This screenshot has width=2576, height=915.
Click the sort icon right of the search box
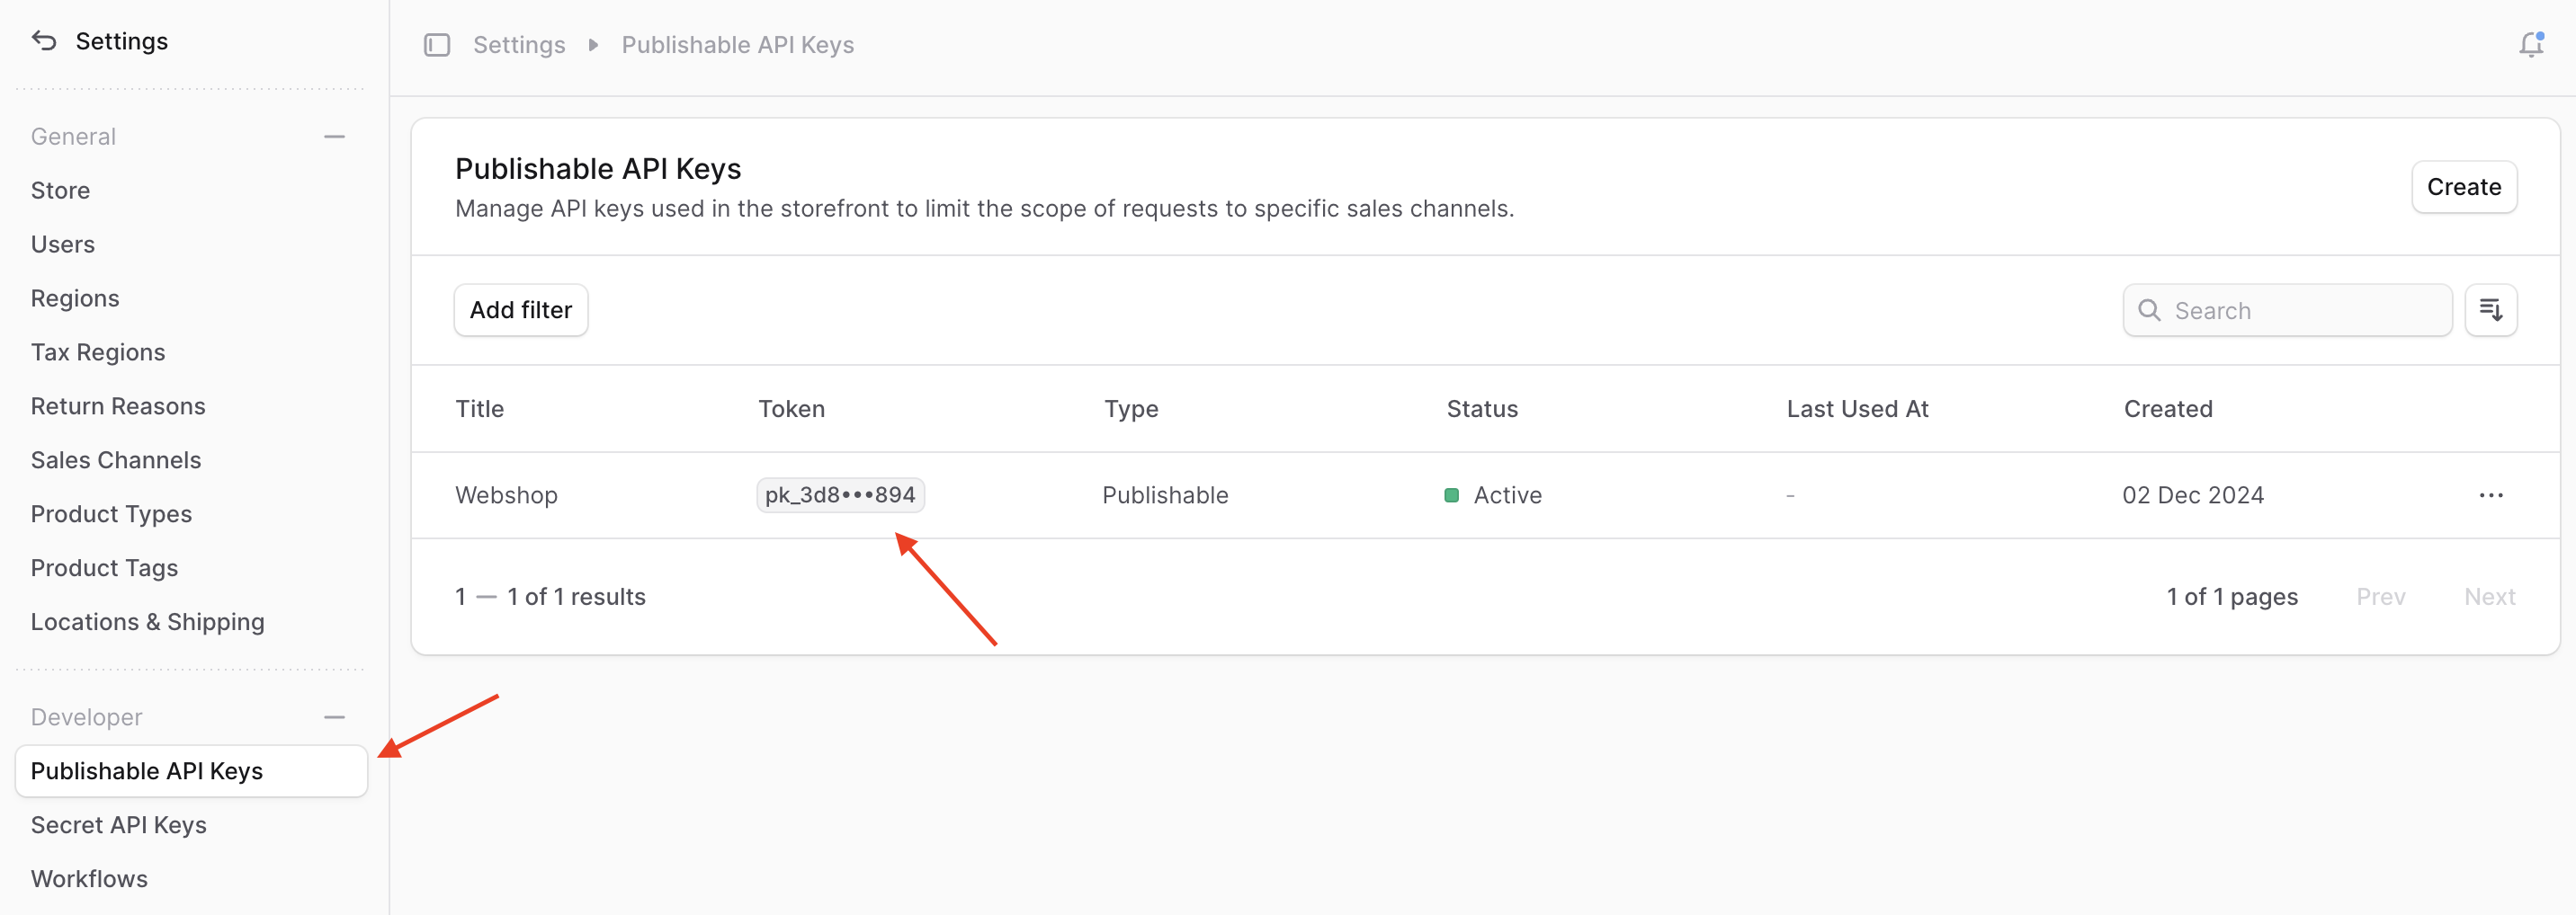pyautogui.click(x=2492, y=310)
